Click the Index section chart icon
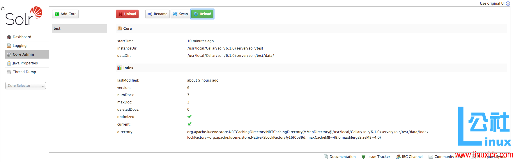Image resolution: width=513 pixels, height=162 pixels. (x=119, y=68)
